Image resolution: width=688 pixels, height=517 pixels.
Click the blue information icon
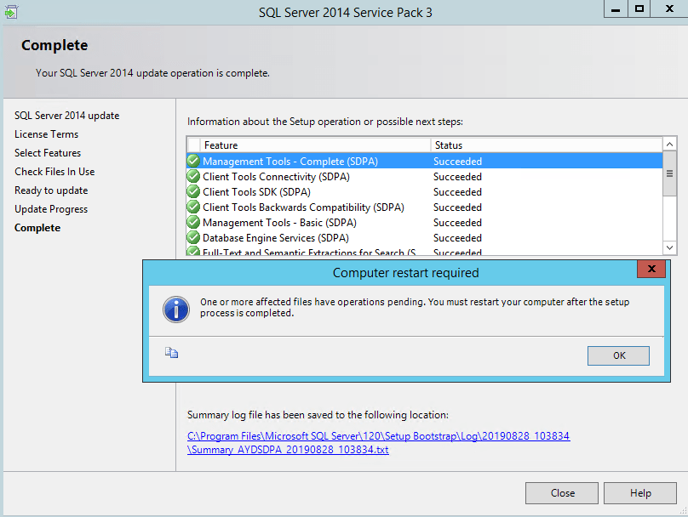click(x=176, y=309)
